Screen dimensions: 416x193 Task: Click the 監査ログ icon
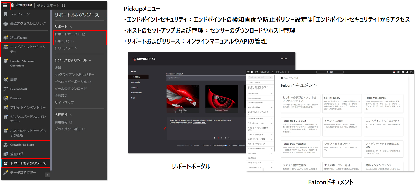[x=6, y=154]
